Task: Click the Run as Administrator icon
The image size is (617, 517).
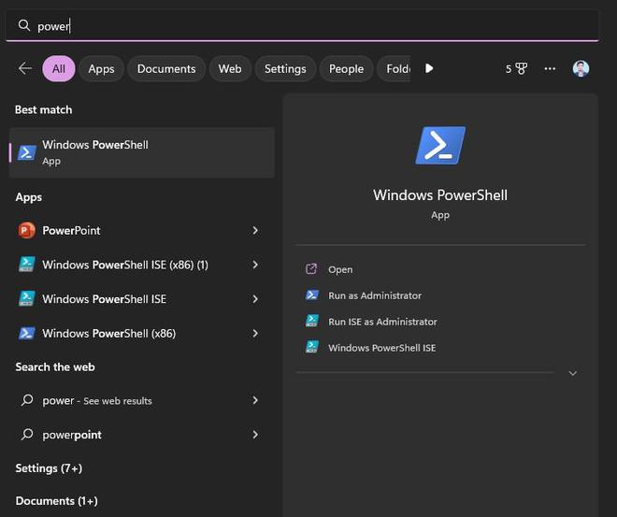Action: (x=312, y=295)
